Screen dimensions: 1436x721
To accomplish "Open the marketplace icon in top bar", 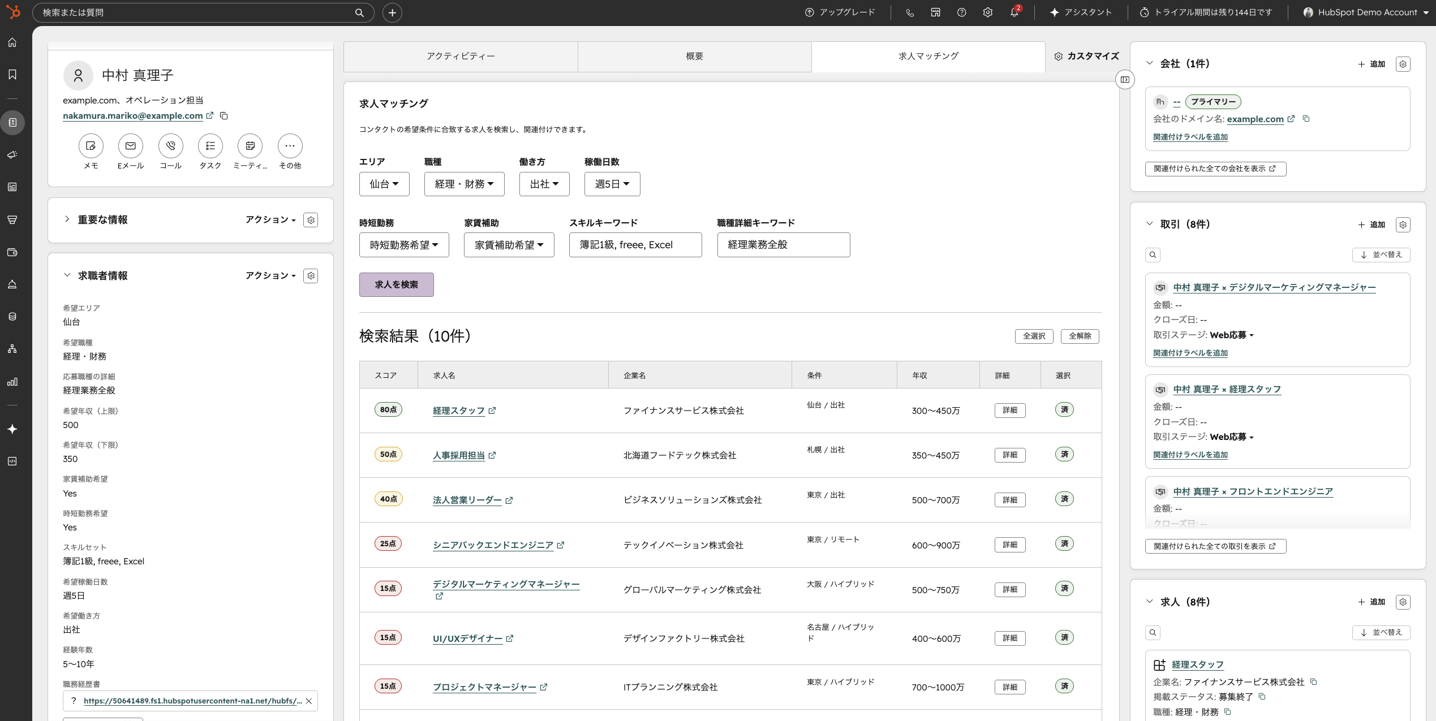I will [x=936, y=12].
